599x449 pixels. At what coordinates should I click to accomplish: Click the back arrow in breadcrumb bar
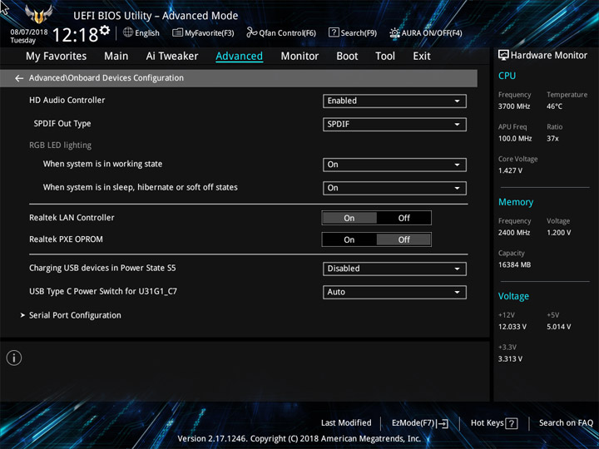pos(18,78)
